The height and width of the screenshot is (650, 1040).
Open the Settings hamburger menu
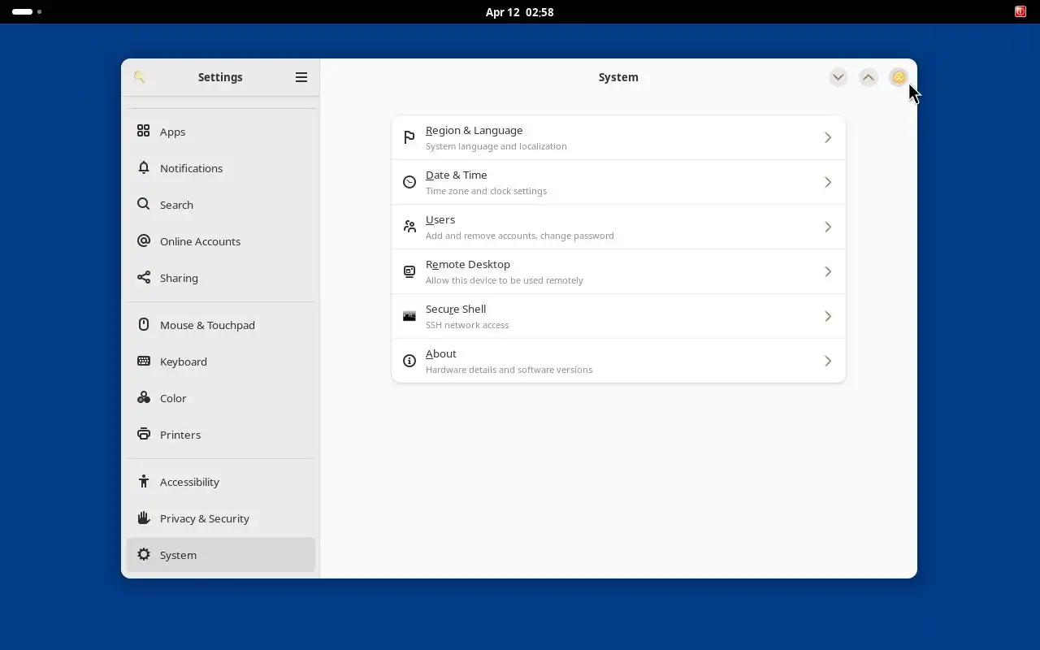click(301, 77)
